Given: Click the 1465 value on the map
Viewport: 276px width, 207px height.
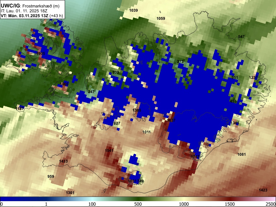Looking at the screenshot, I should click(x=64, y=84).
